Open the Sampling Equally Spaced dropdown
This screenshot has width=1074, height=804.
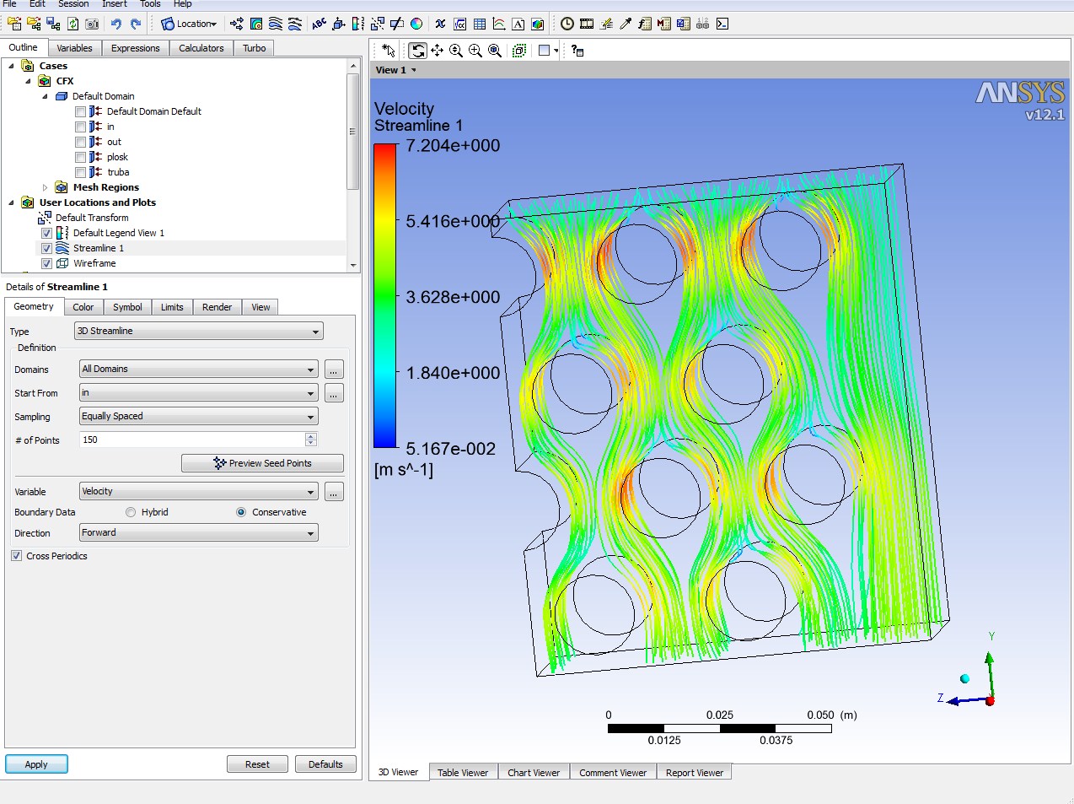click(x=199, y=417)
